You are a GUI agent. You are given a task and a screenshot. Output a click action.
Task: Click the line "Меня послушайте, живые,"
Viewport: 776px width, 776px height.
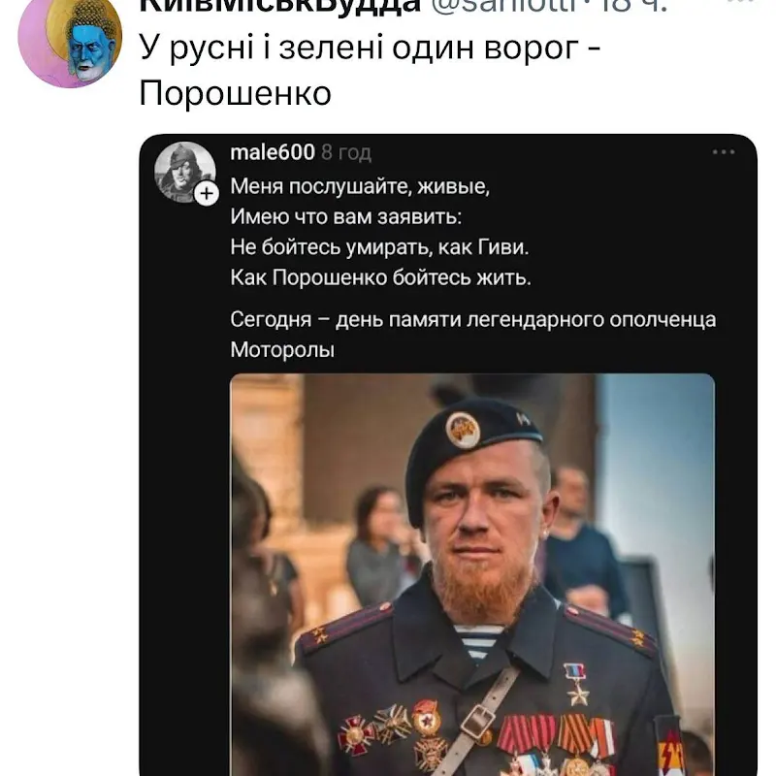(353, 187)
